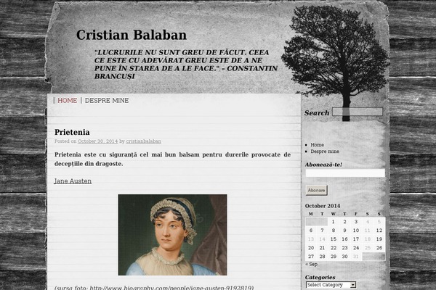Image resolution: width=436 pixels, height=290 pixels.
Task: Open the Select Category dropdown
Action: 331,285
